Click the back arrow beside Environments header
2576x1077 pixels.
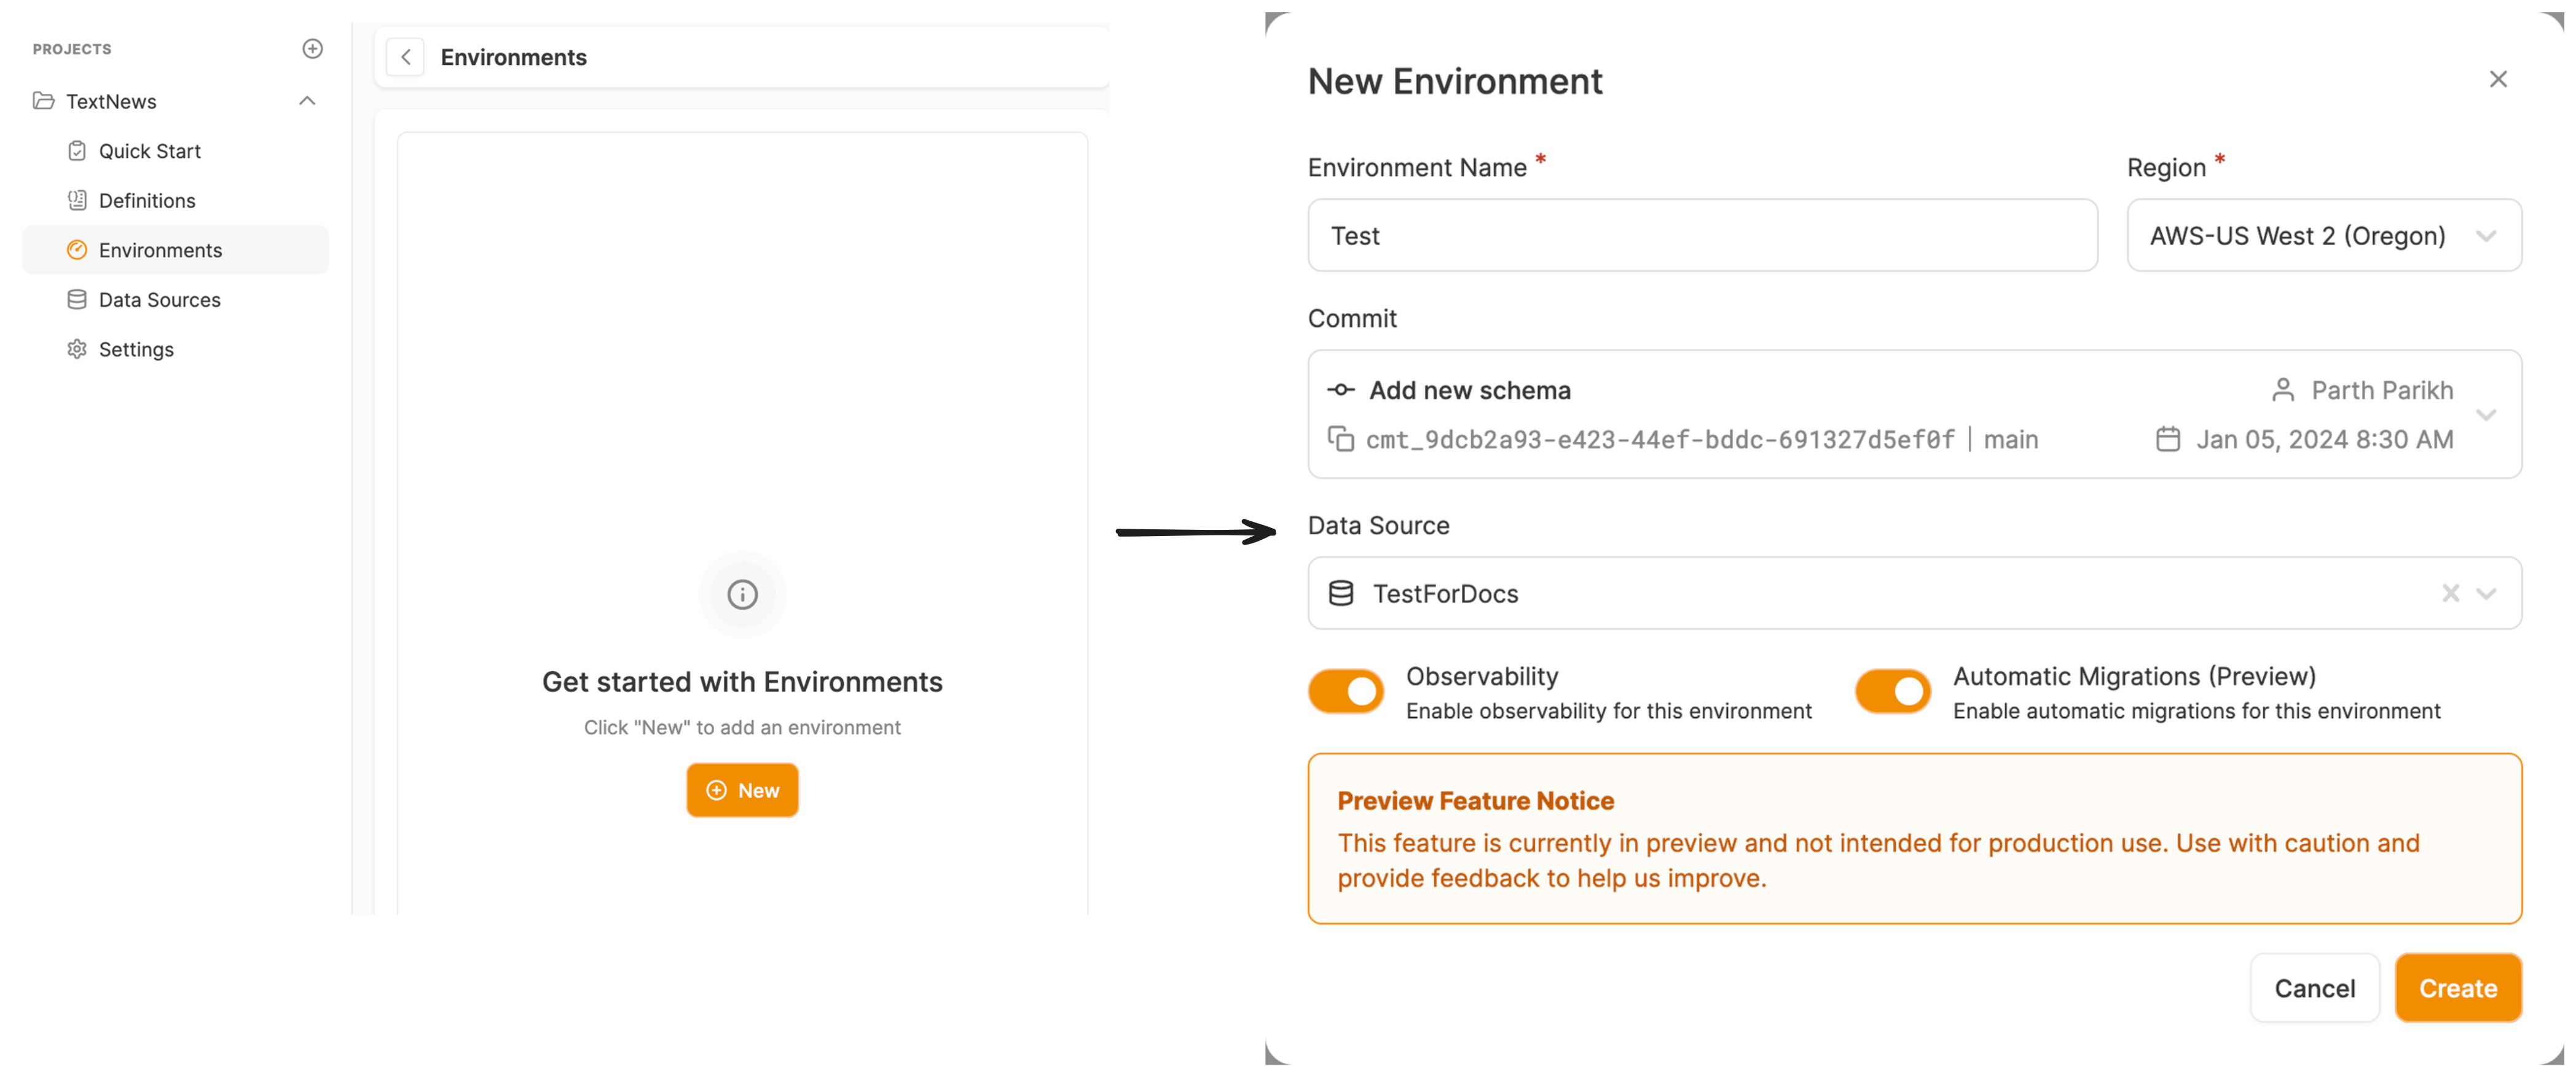[406, 58]
